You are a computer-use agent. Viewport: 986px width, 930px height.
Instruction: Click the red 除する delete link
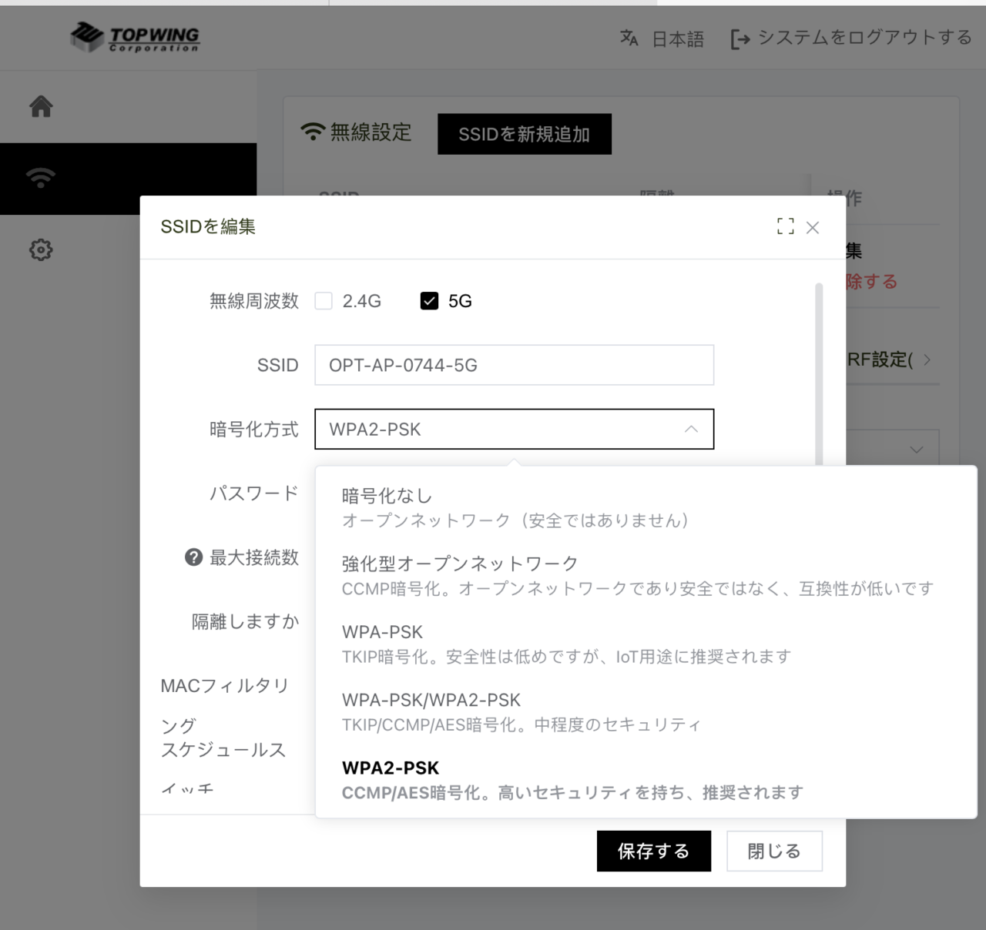pyautogui.click(x=871, y=281)
